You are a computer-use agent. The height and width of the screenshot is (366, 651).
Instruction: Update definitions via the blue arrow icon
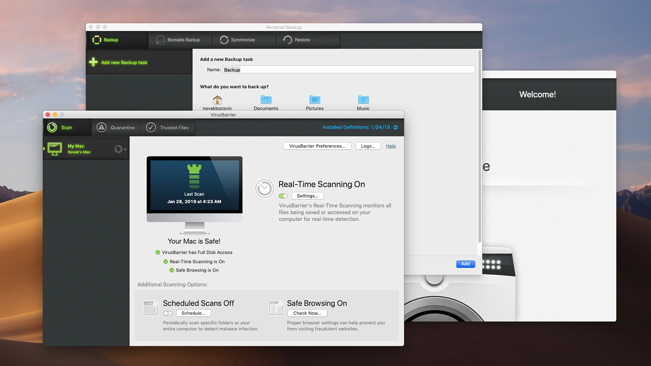click(395, 127)
